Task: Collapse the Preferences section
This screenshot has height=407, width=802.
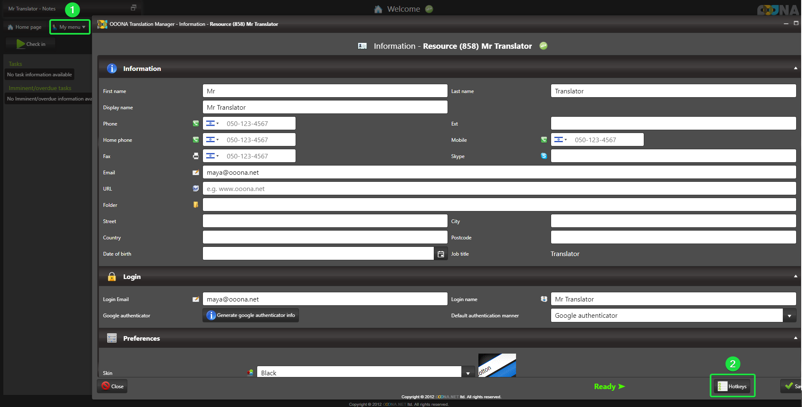Action: click(795, 338)
